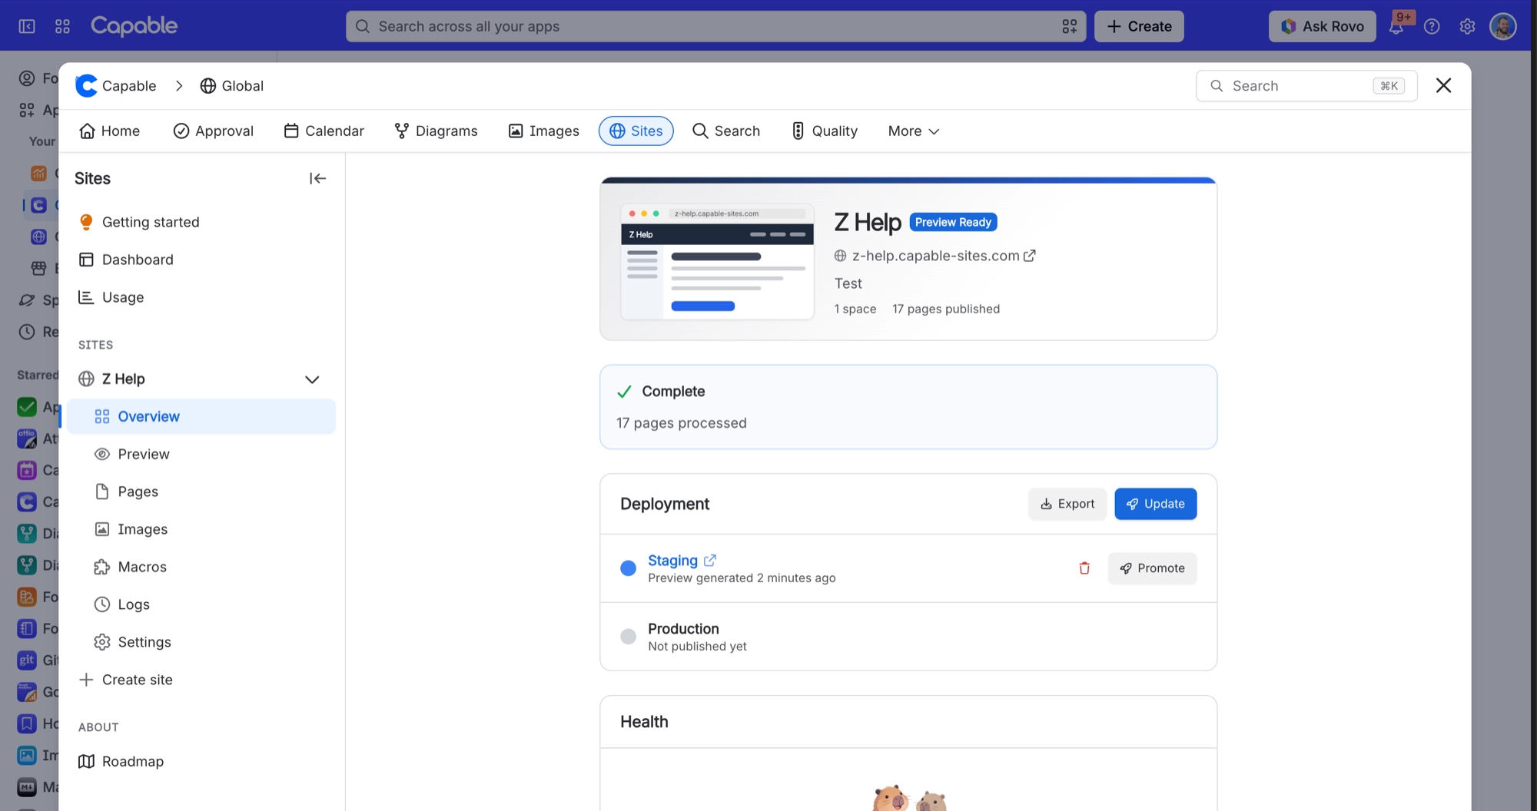Expand the More dropdown menu
1537x811 pixels.
(x=913, y=131)
